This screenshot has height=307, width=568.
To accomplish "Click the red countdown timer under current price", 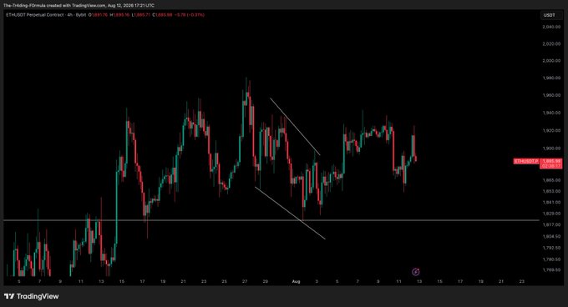I will 550,166.
